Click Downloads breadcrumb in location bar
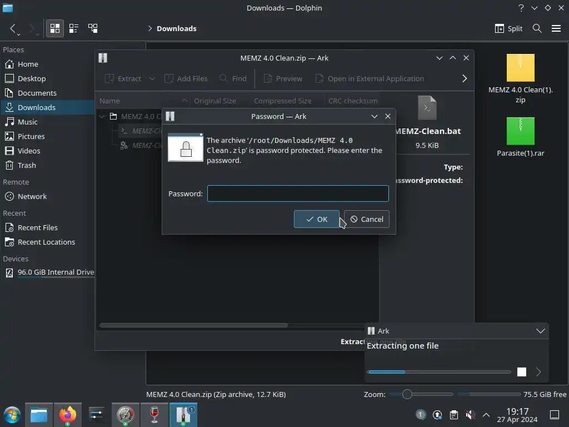The height and width of the screenshot is (427, 569). [176, 28]
